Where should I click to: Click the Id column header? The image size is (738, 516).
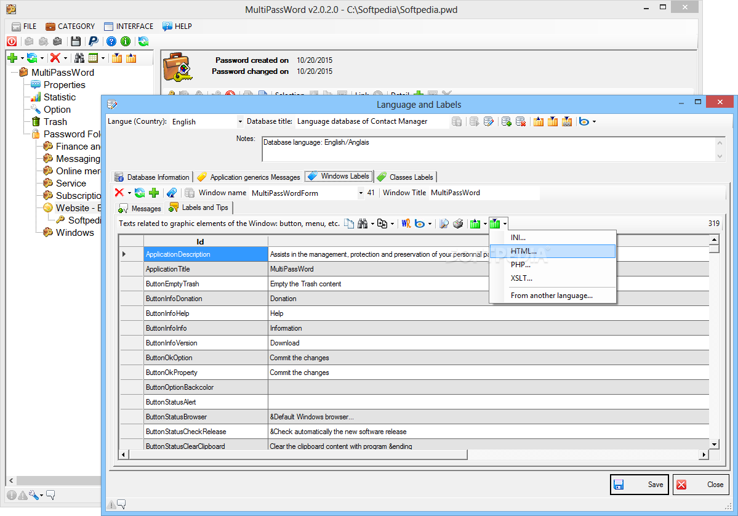click(x=206, y=241)
